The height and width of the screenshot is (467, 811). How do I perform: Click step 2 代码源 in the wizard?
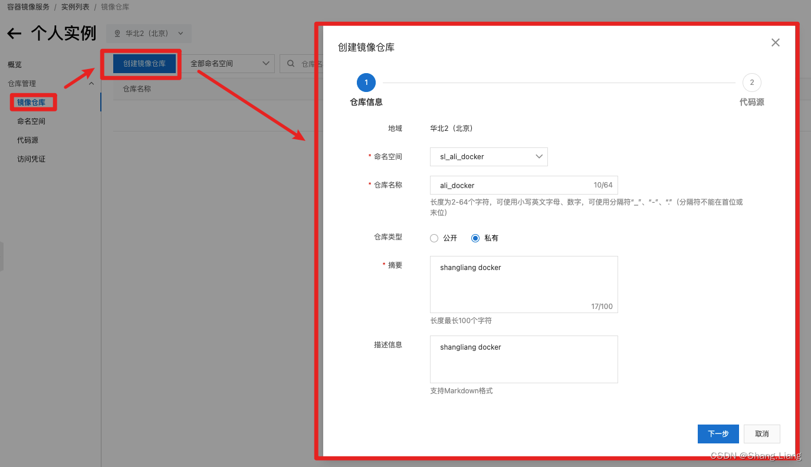pos(751,83)
